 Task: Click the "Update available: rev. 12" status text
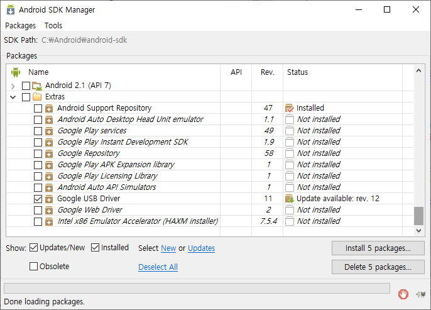click(338, 199)
